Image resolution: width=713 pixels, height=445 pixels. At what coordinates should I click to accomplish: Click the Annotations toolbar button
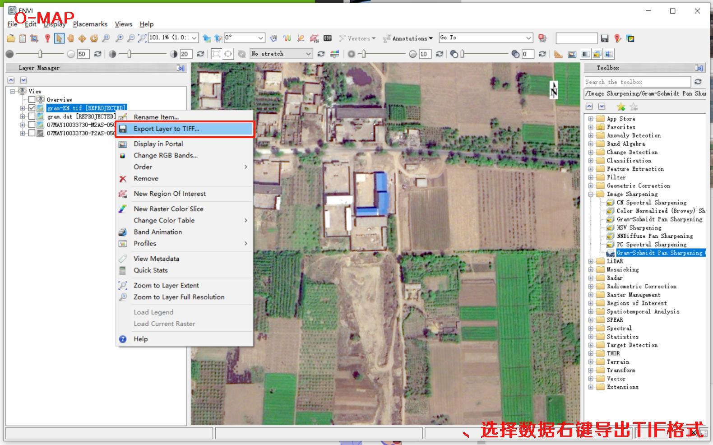408,38
